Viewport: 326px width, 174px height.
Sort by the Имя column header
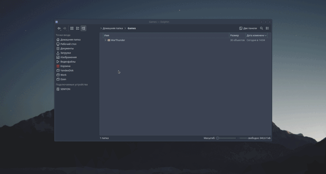click(166, 35)
